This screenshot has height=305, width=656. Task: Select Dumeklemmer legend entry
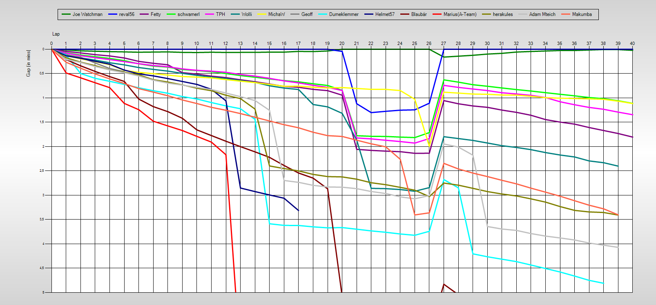coord(338,14)
